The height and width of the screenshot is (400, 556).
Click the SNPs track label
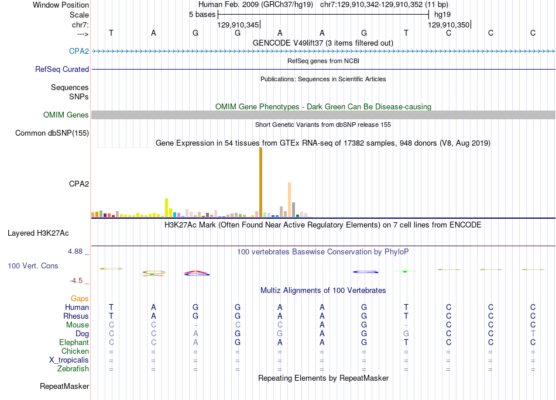[79, 96]
